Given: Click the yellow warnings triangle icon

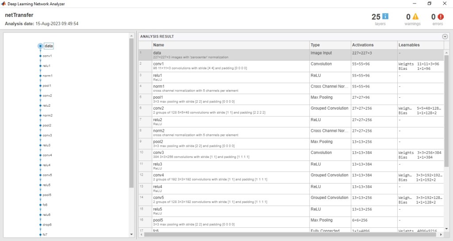Looking at the screenshot, I should [415, 17].
